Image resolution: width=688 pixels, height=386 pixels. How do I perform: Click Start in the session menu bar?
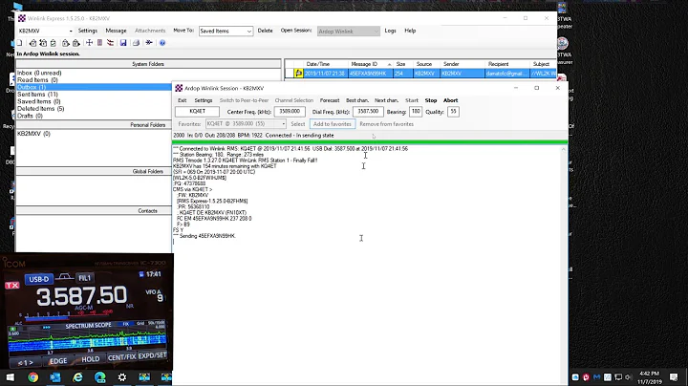tap(412, 100)
